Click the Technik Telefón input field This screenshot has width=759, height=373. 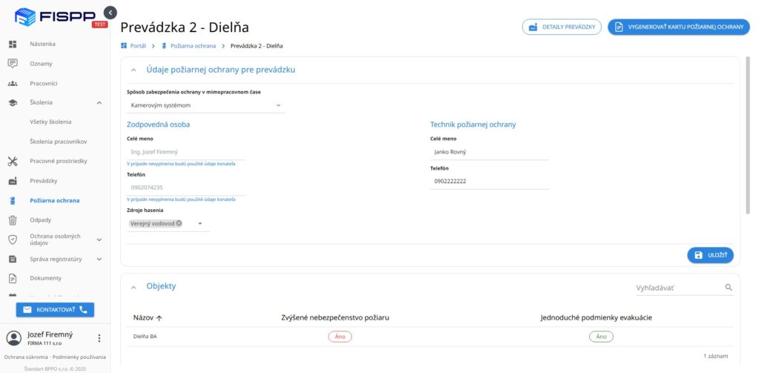489,182
